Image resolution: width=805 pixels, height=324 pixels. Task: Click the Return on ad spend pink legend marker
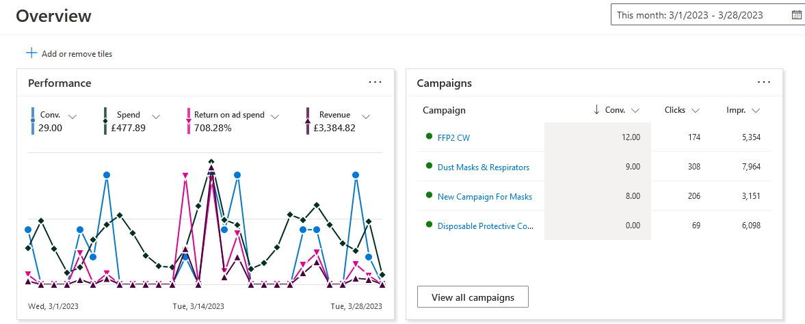188,121
